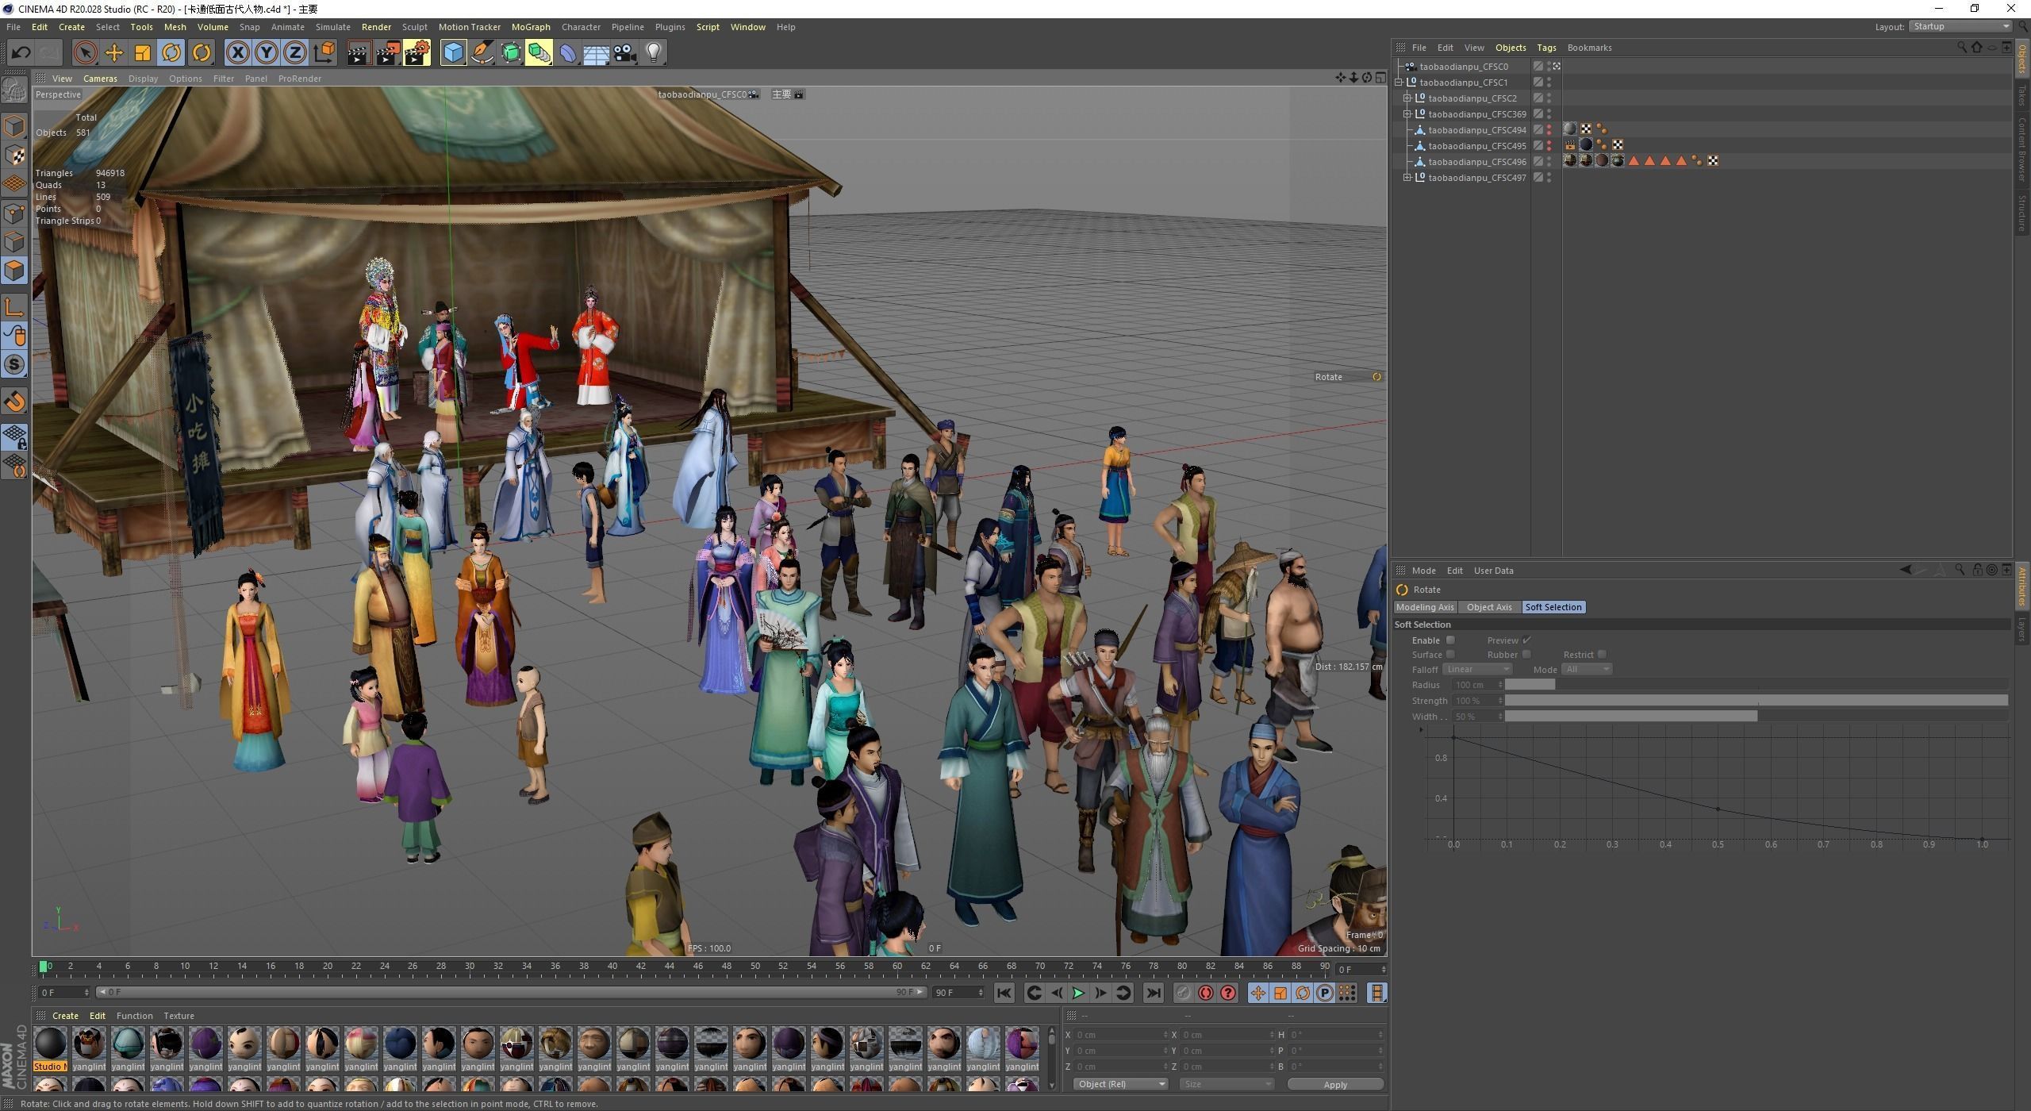This screenshot has width=2031, height=1111.
Task: Click the Render Settings clapperboard icon
Action: 417,52
